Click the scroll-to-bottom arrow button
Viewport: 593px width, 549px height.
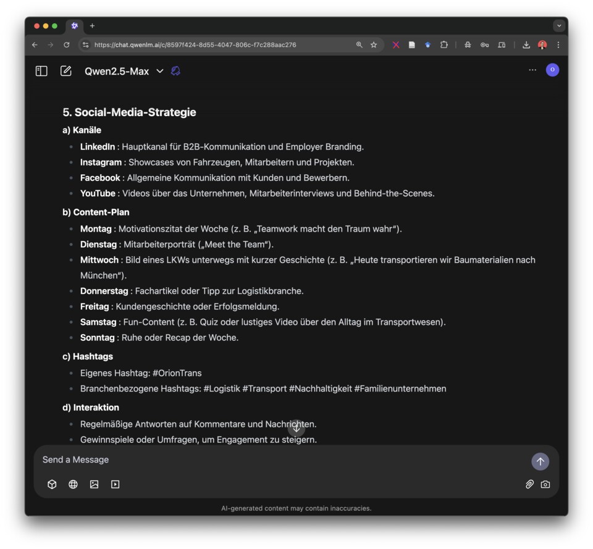coord(296,427)
